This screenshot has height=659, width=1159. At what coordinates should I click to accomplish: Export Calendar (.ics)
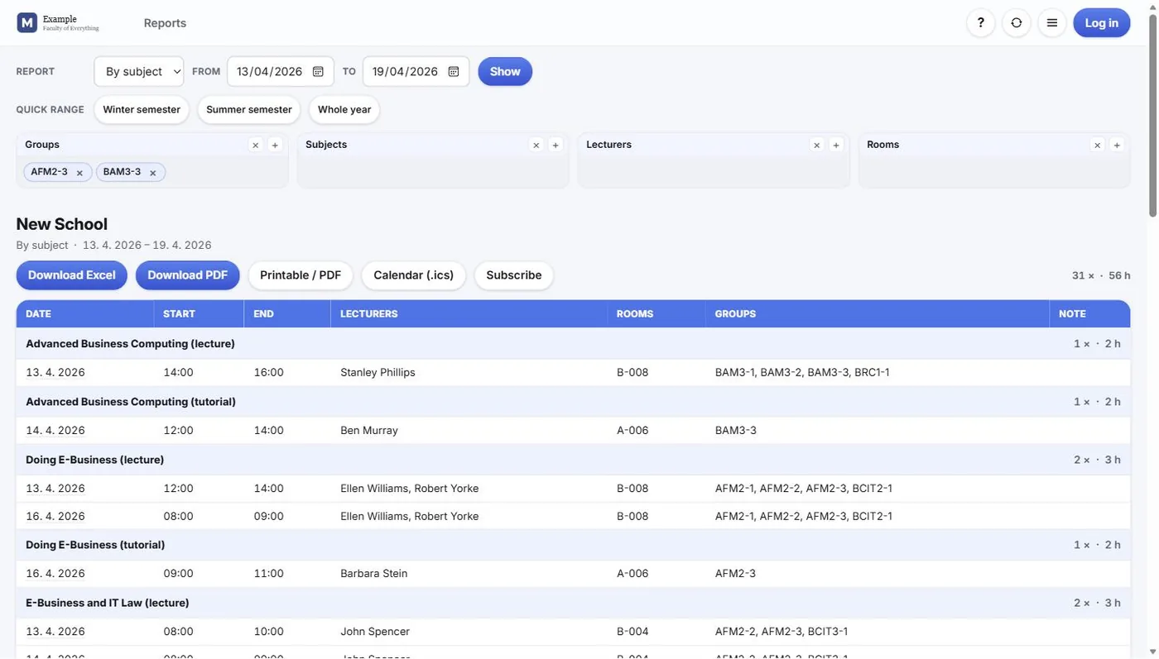(414, 275)
